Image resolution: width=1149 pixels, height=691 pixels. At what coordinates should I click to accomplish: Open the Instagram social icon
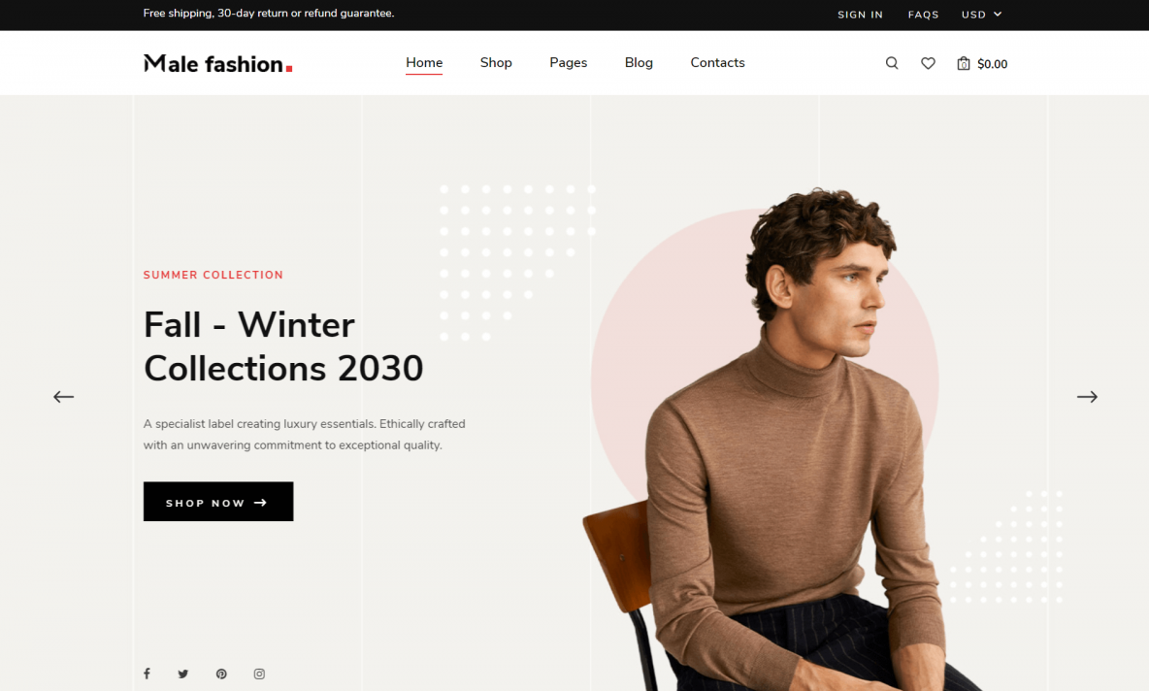tap(259, 675)
